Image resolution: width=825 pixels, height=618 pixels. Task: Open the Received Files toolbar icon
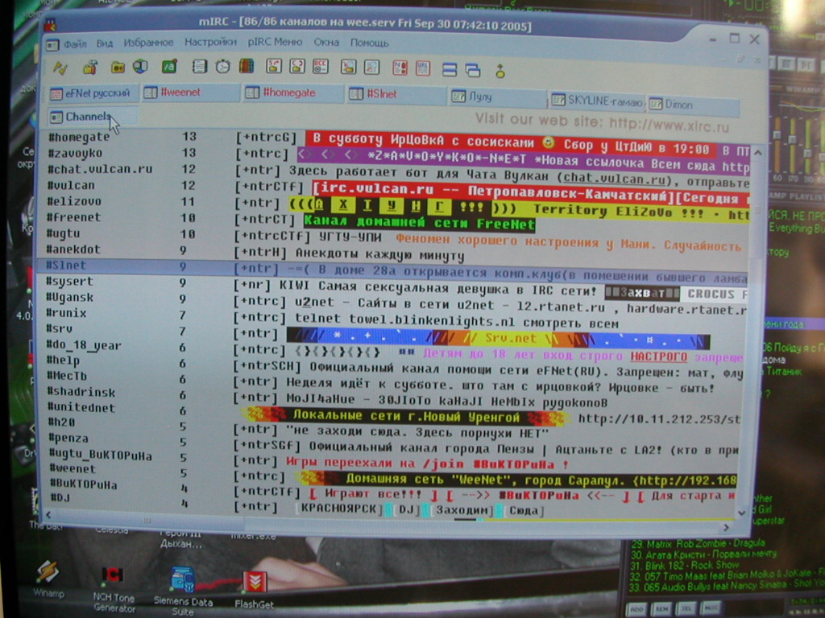point(348,67)
